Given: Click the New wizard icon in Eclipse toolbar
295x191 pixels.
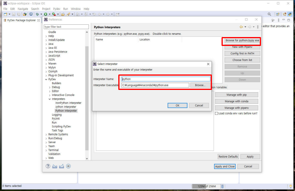Looking at the screenshot, I should 5,14.
